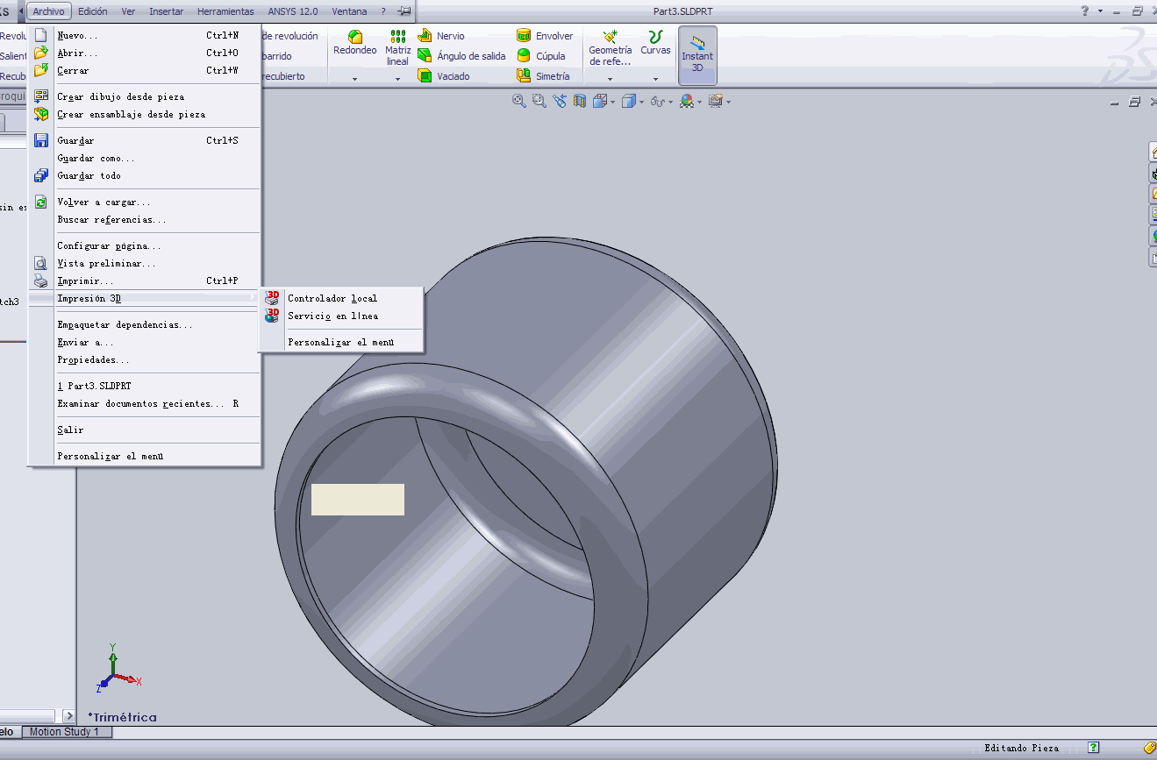Click the zoom to area icon

click(539, 102)
